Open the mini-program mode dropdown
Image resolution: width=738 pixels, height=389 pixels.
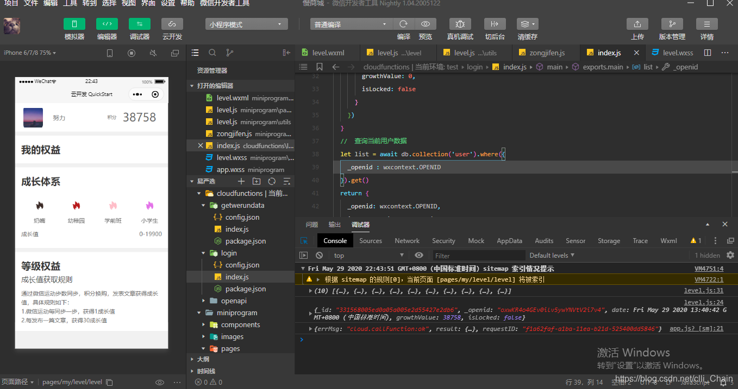[x=247, y=24]
